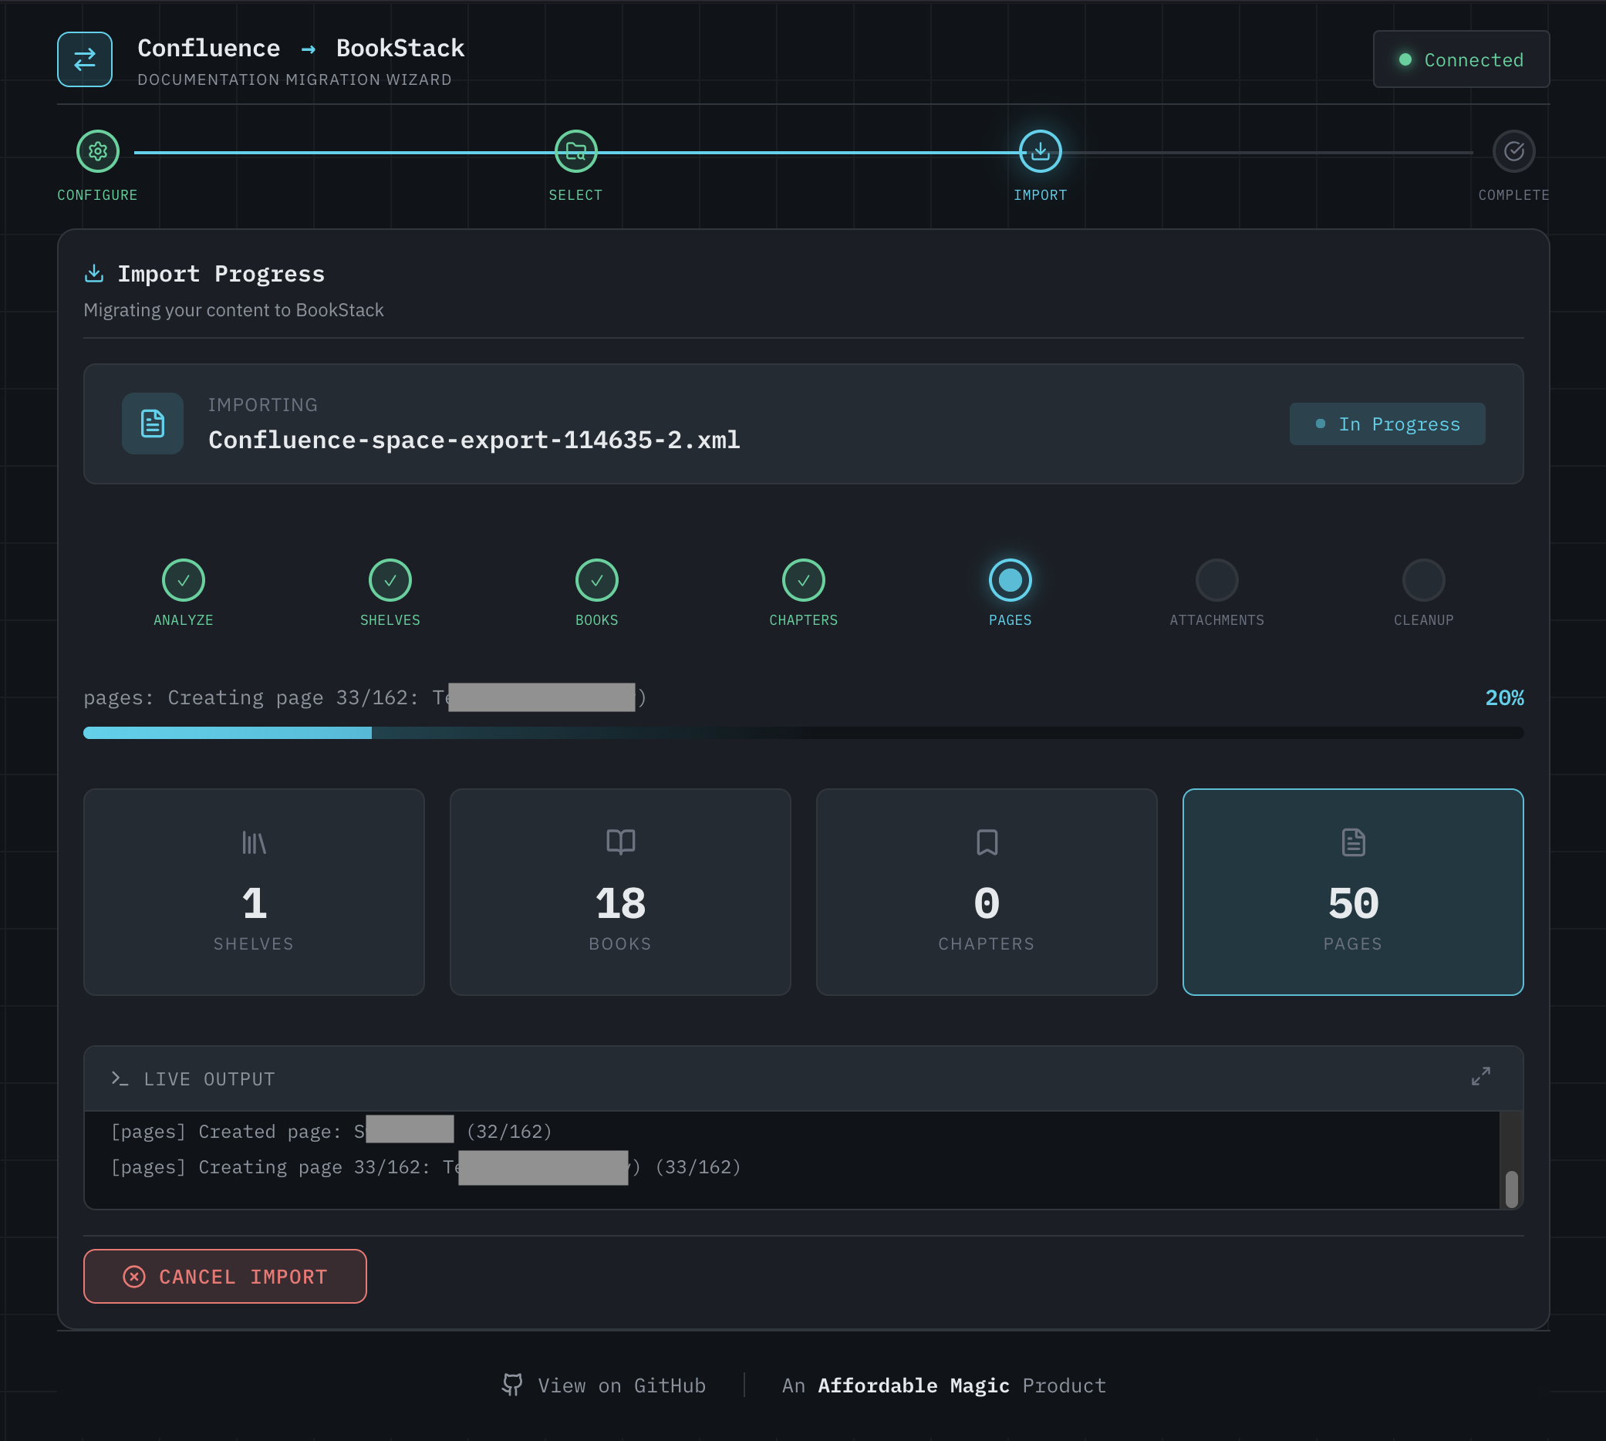This screenshot has width=1606, height=1441.
Task: Click the swap arrows logo icon
Action: (85, 59)
